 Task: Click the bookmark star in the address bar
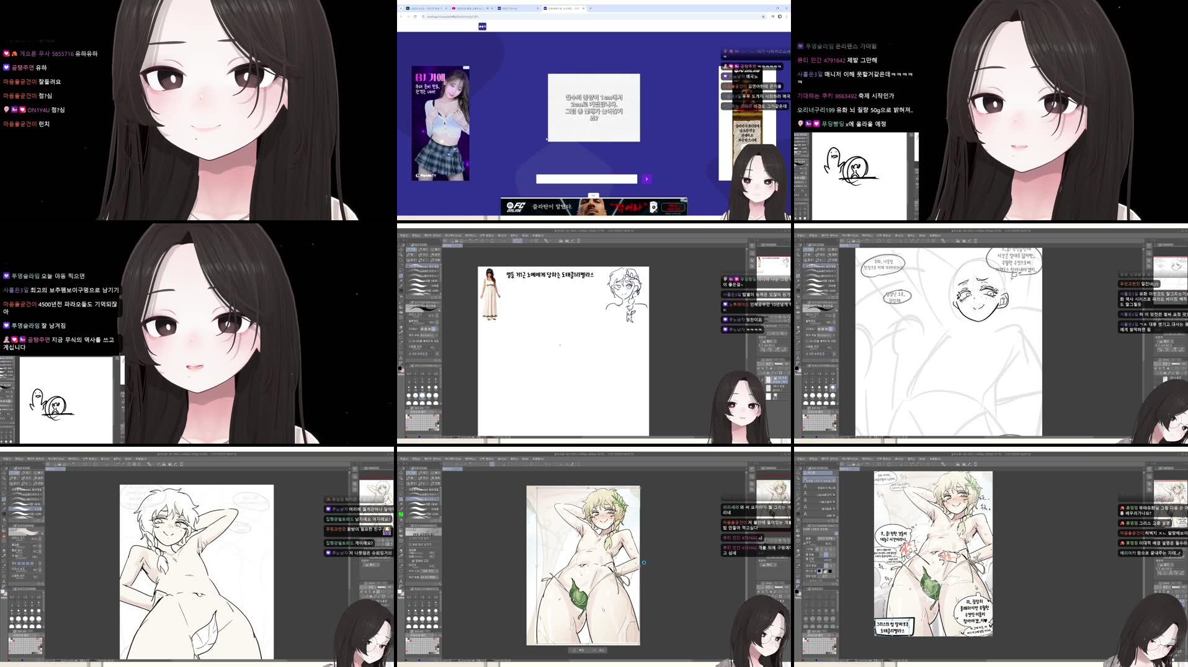[763, 16]
